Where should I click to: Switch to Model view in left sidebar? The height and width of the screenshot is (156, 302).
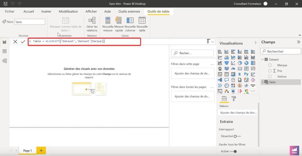[4, 61]
